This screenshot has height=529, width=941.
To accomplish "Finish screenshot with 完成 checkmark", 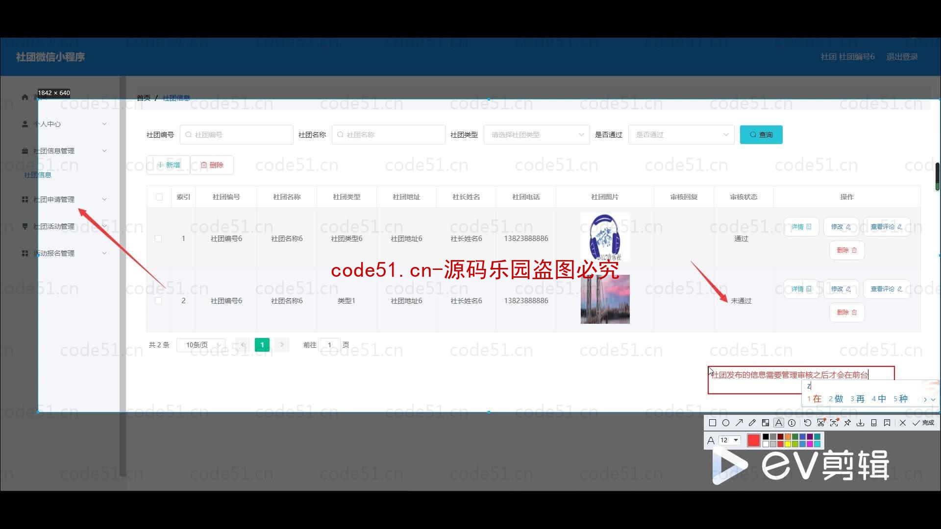I will (923, 423).
